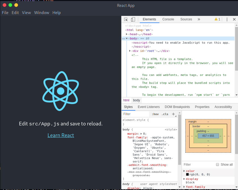Activate the inspect element picker icon

125,19
